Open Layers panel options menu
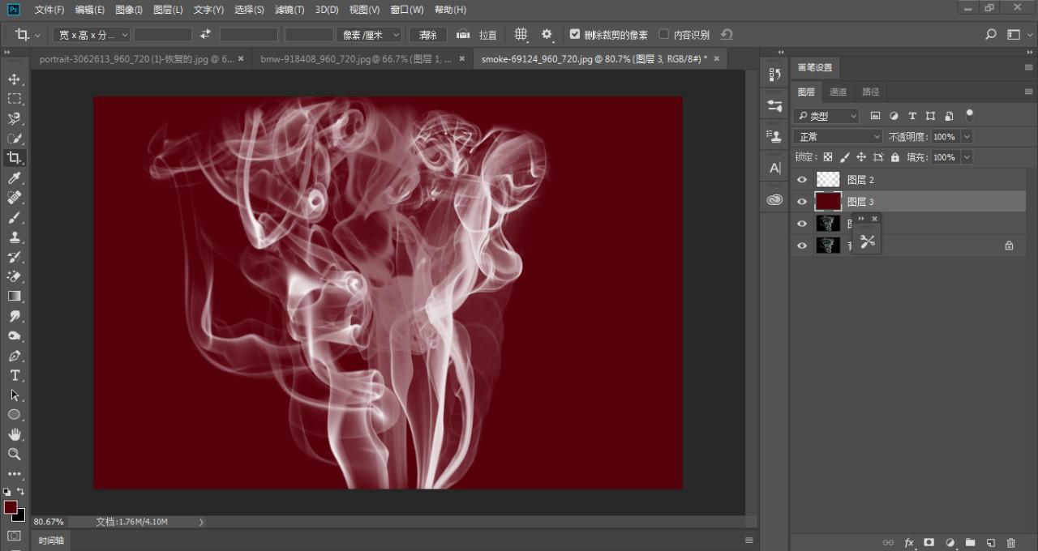Viewport: 1038px width, 551px height. pyautogui.click(x=1029, y=92)
